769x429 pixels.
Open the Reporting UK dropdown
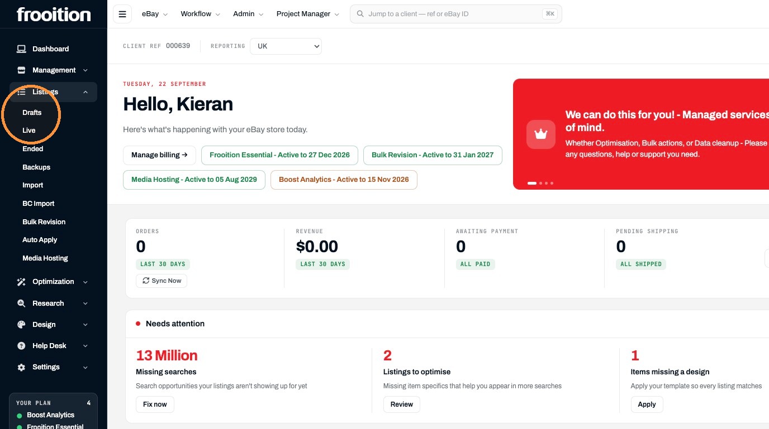point(286,46)
